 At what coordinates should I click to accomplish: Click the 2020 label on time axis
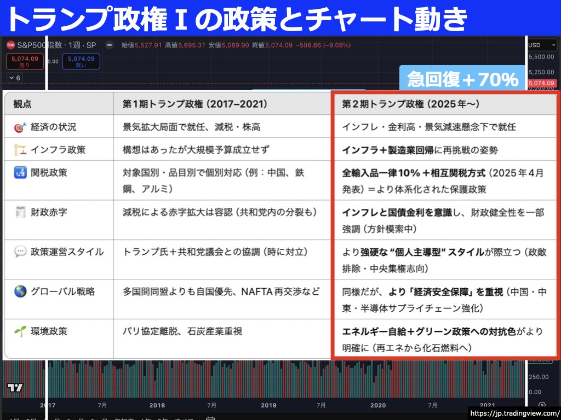click(378, 405)
